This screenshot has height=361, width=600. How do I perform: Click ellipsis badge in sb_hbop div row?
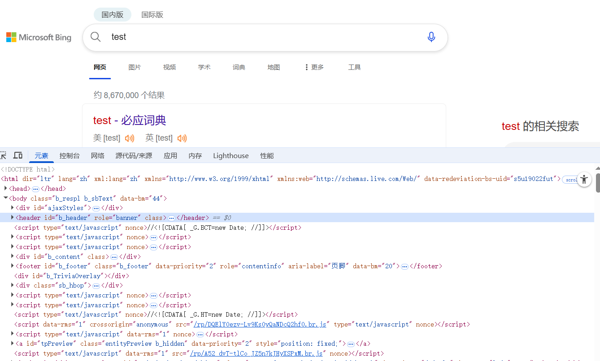tap(96, 286)
